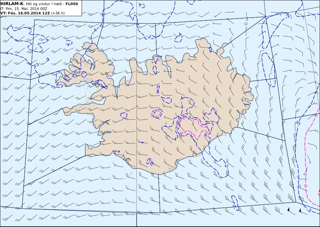Screen dimensions: 320x227
Task: Click the valid time 'VT: Fös. 16.05.2014 12Z'
Action: (25, 13)
